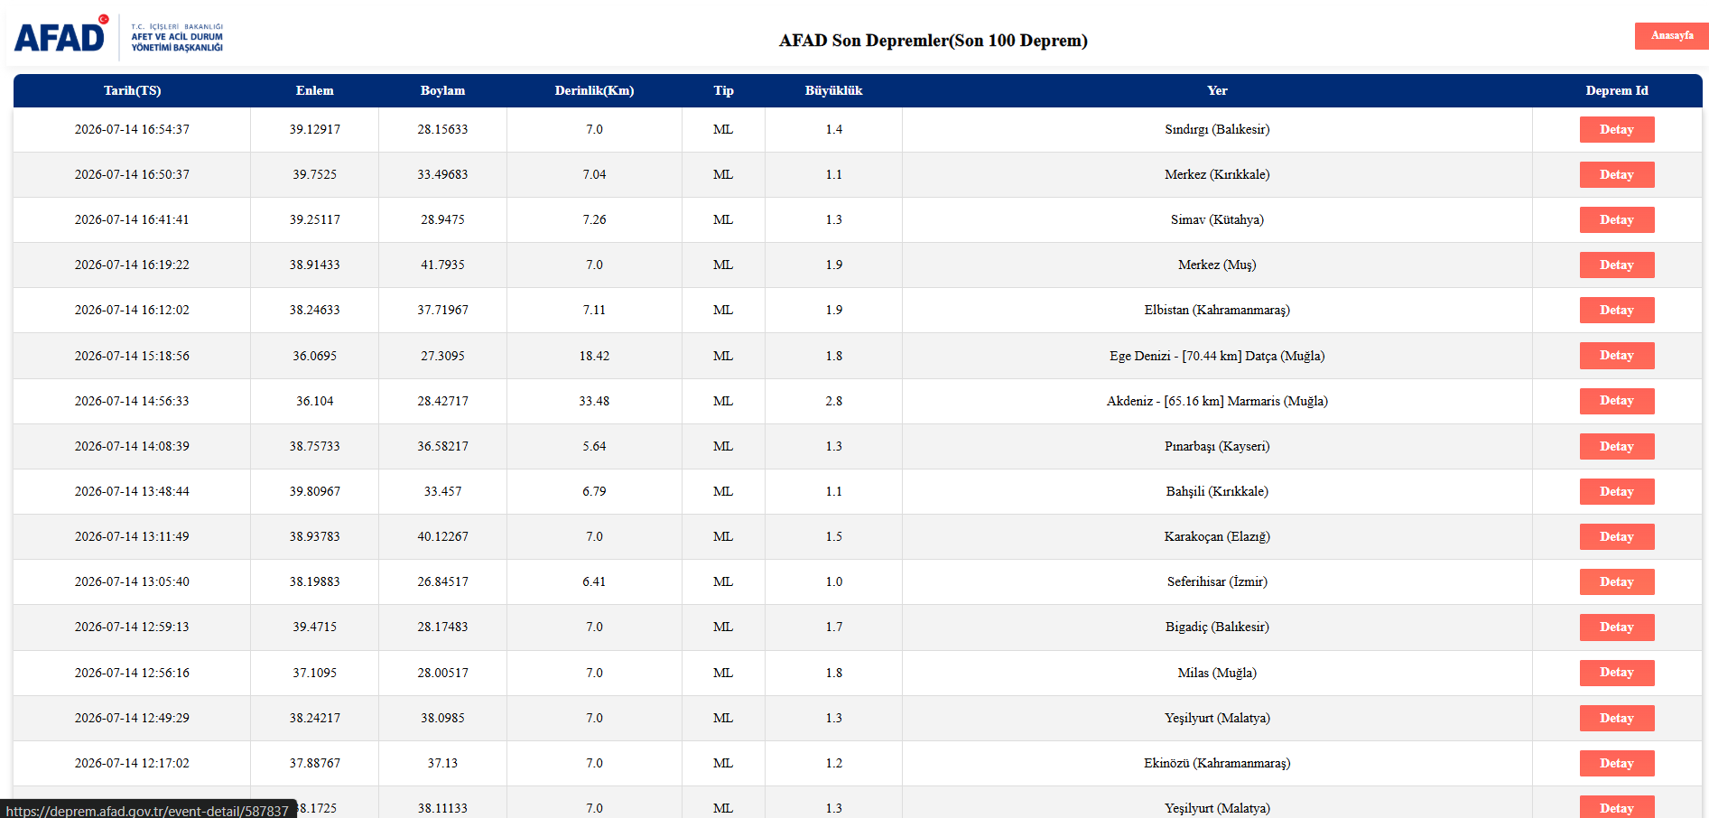1709x818 pixels.
Task: Open Detay for Bahşili (Kırıkkale)
Action: [1616, 491]
